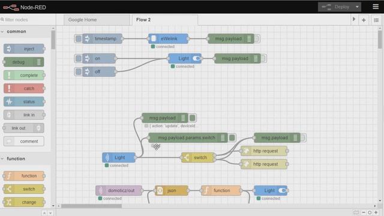Click the horizontal canvas scrollbar
Screen dimensions: 384x216
[x=91, y=206]
